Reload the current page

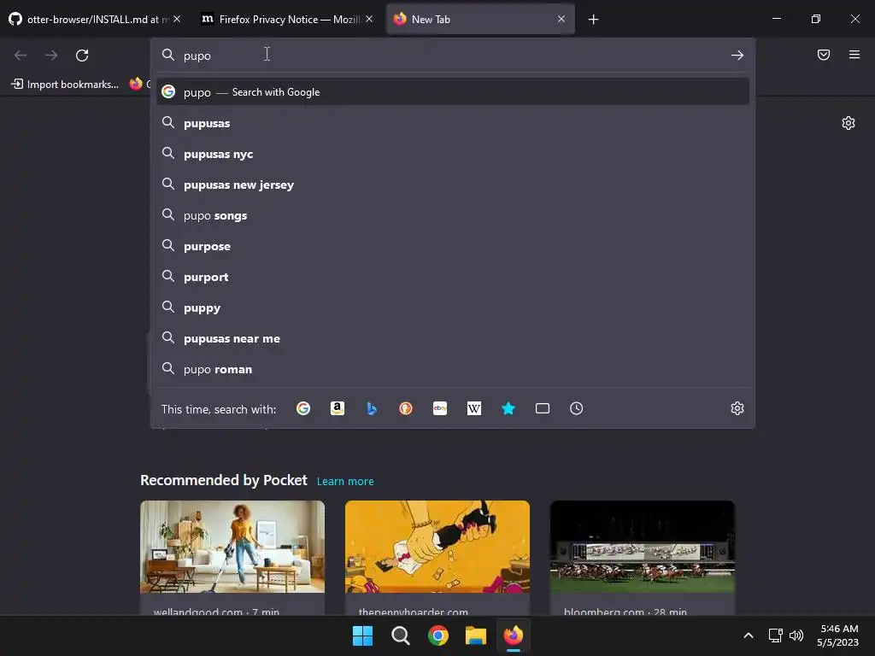tap(82, 56)
